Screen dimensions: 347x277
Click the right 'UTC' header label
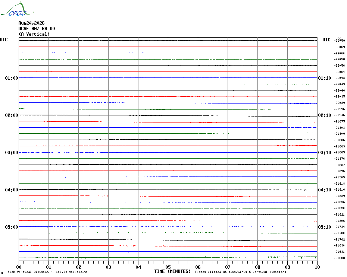point(326,40)
